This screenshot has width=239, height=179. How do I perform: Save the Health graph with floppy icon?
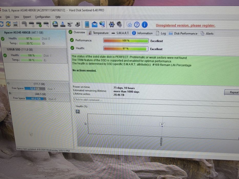coord(78,112)
